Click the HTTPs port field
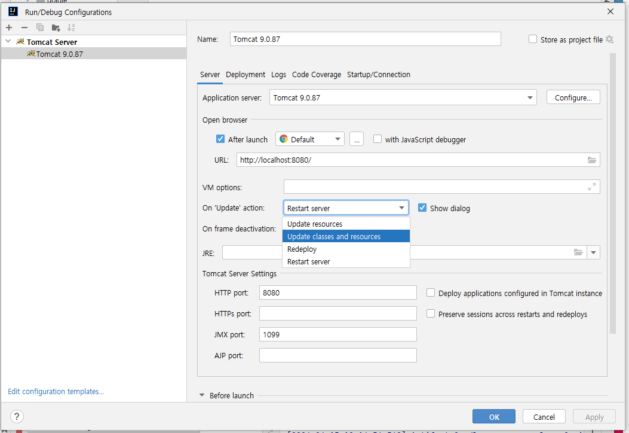629x433 pixels. tap(337, 313)
